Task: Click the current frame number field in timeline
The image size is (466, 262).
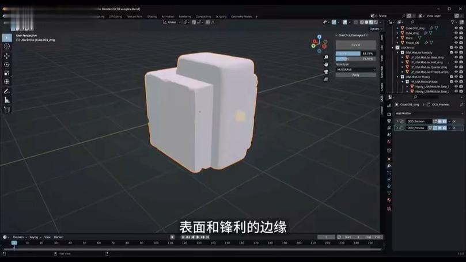Action: pos(326,237)
